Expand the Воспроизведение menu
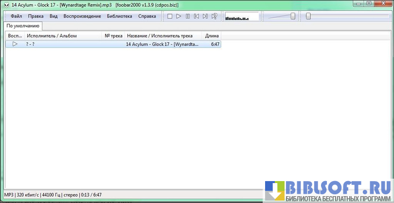 82,16
